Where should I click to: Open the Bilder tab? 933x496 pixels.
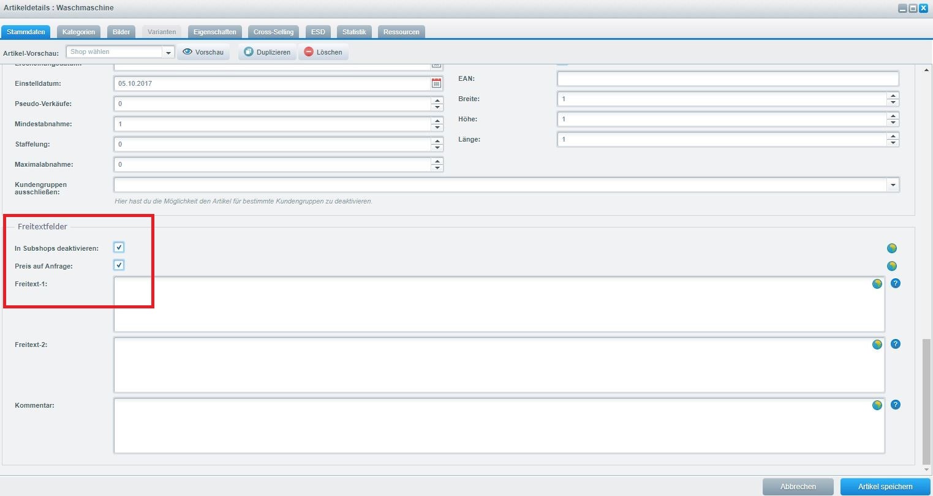pyautogui.click(x=121, y=32)
